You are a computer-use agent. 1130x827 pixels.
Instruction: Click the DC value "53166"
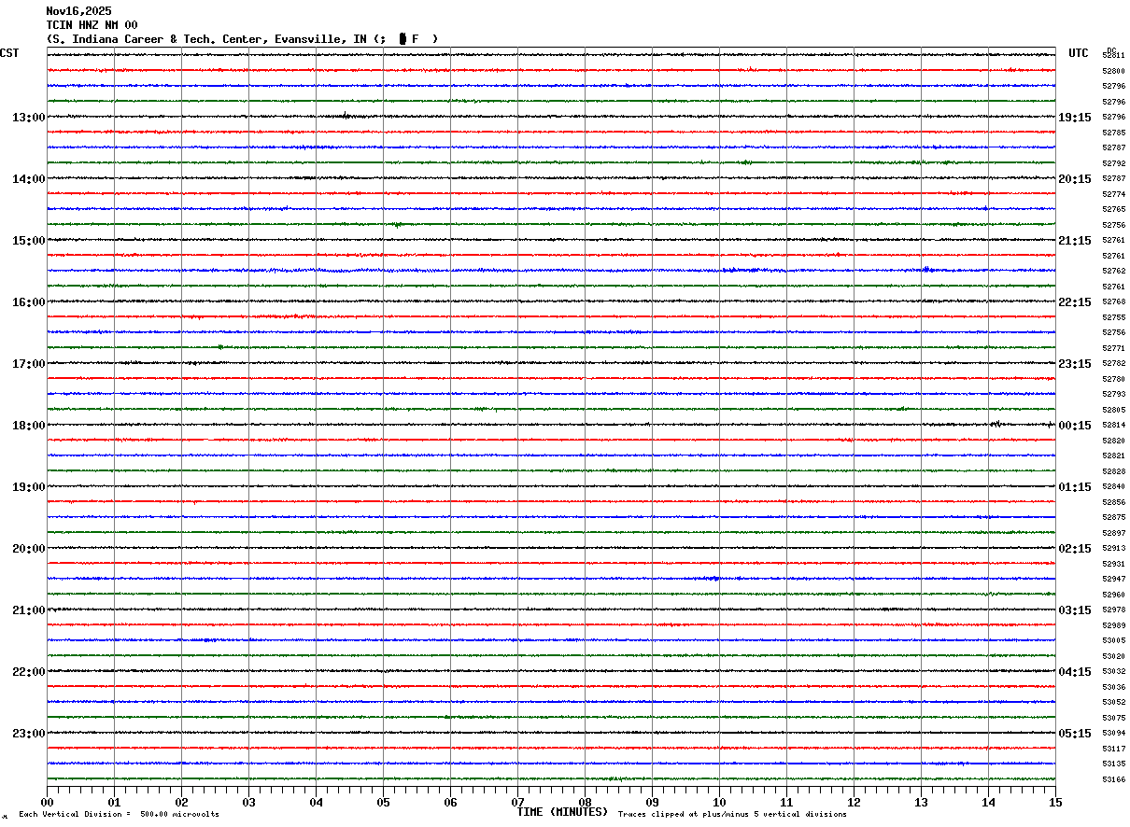click(1114, 779)
